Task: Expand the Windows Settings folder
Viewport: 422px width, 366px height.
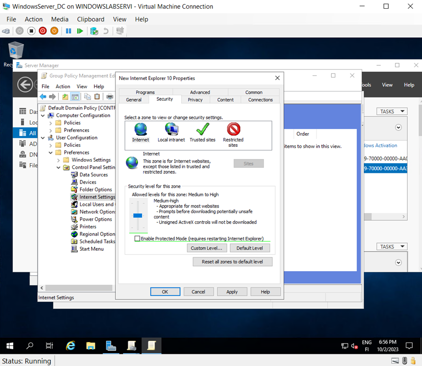Action: coord(59,160)
